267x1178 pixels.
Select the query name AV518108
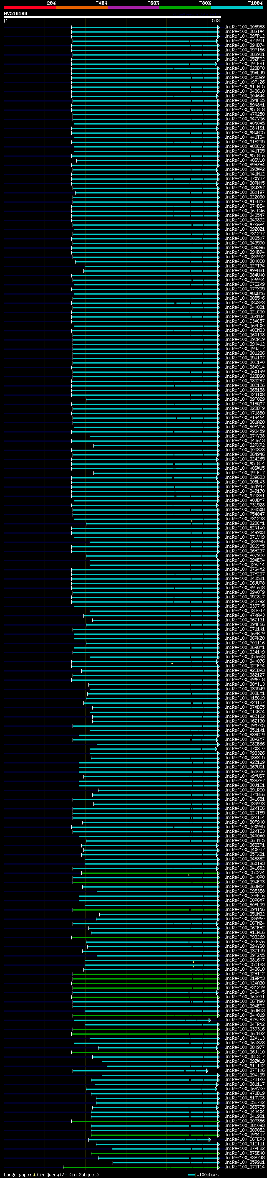15,14
